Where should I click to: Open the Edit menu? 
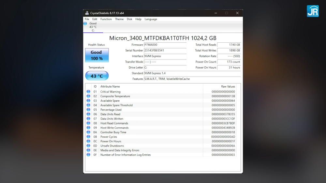[95, 19]
